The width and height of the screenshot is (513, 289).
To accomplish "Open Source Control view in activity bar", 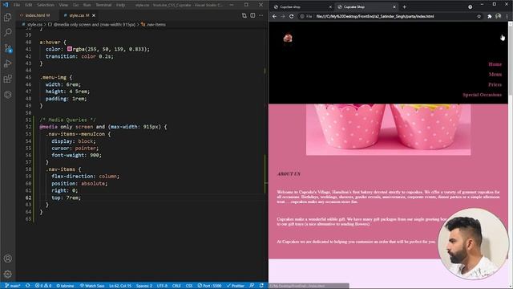I will tap(8, 48).
